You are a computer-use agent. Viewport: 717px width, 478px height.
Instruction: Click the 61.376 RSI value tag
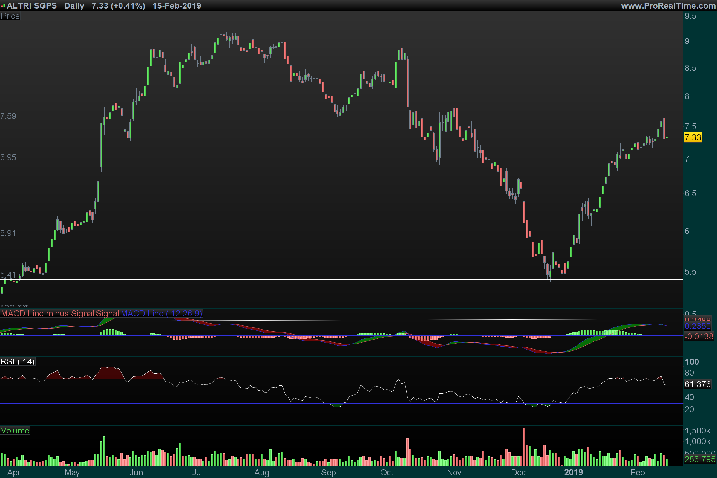pyautogui.click(x=698, y=384)
